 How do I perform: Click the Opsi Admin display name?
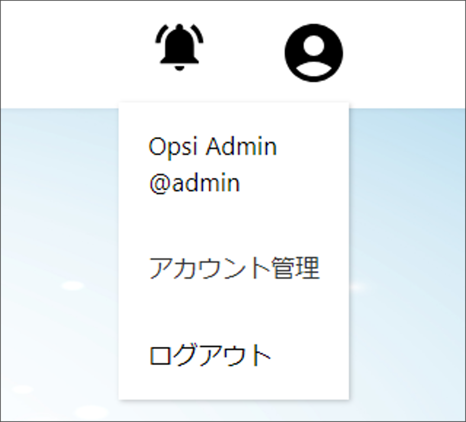[x=213, y=146]
